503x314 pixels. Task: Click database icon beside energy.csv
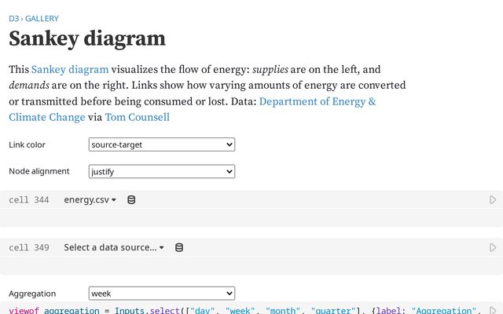(x=131, y=200)
